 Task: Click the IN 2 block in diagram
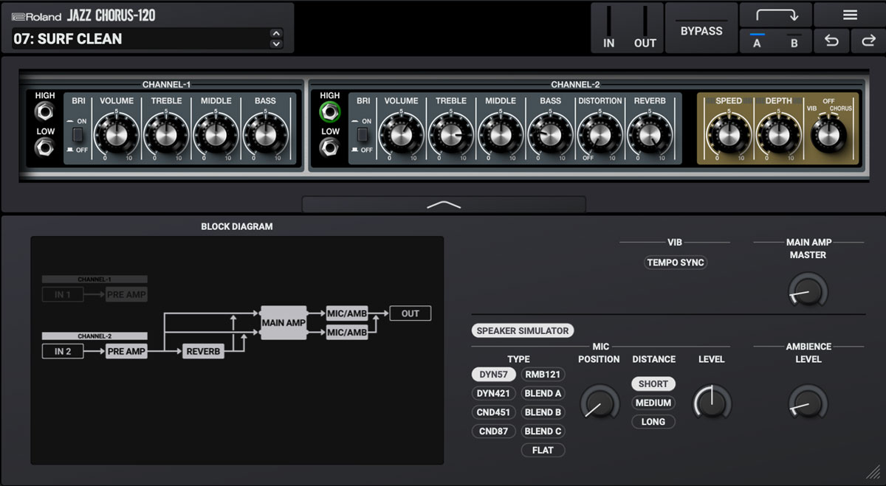coord(63,352)
